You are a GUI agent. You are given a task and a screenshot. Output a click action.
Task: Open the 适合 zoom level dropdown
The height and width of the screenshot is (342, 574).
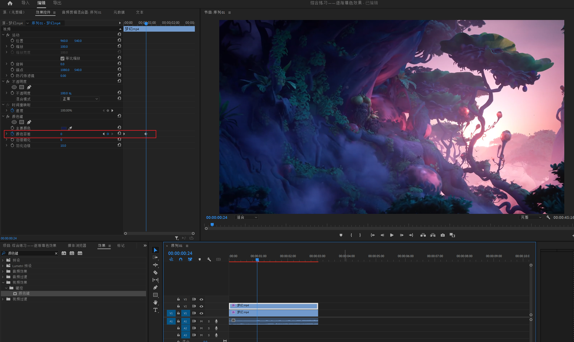point(247,217)
